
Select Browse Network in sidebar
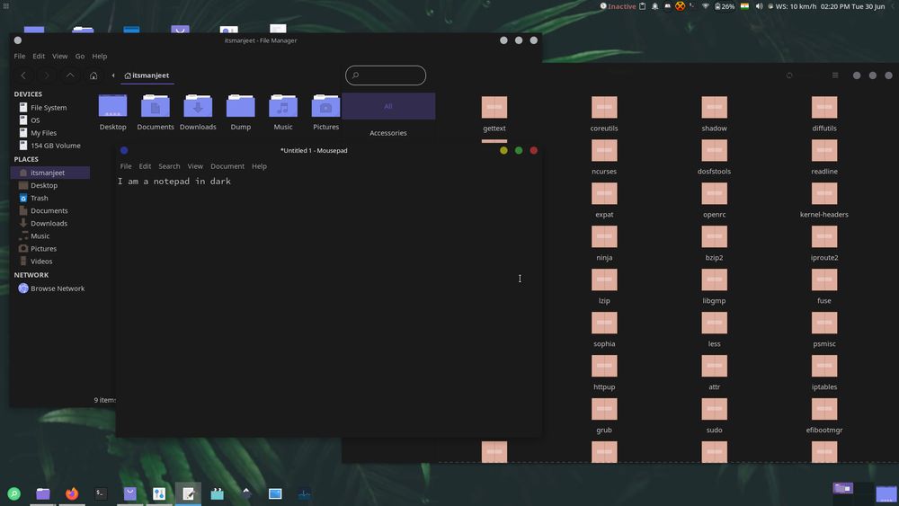click(57, 289)
